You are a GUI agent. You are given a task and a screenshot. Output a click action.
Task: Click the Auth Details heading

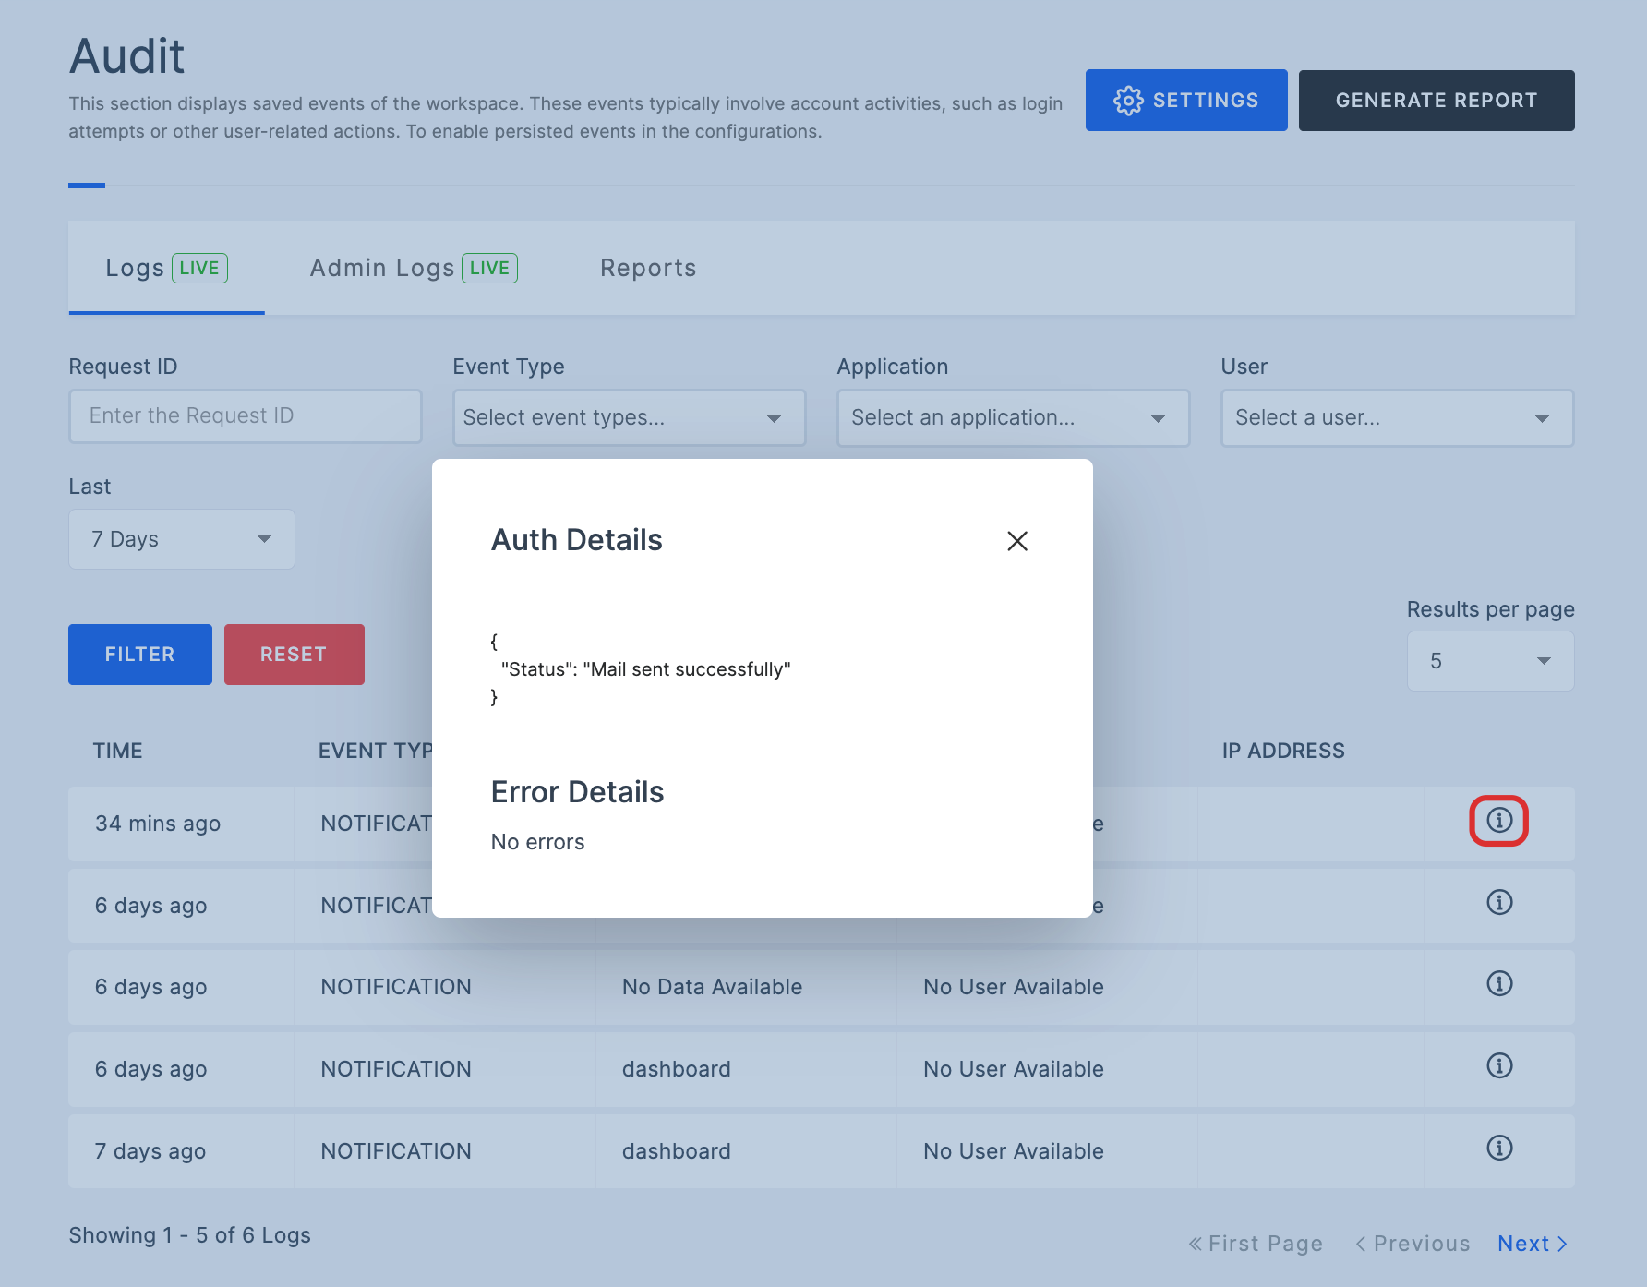tap(576, 540)
